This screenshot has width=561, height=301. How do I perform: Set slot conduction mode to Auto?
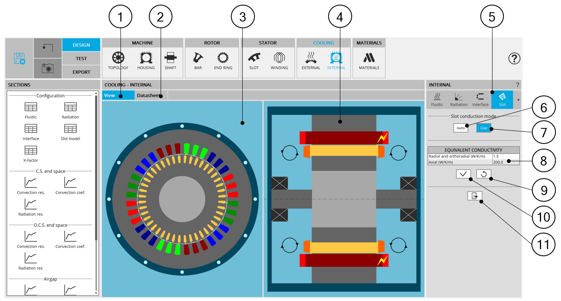pyautogui.click(x=461, y=128)
